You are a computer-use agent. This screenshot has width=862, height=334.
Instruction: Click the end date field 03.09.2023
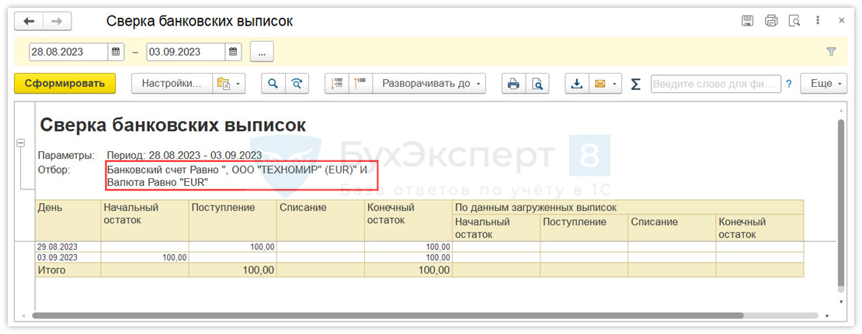(x=186, y=52)
